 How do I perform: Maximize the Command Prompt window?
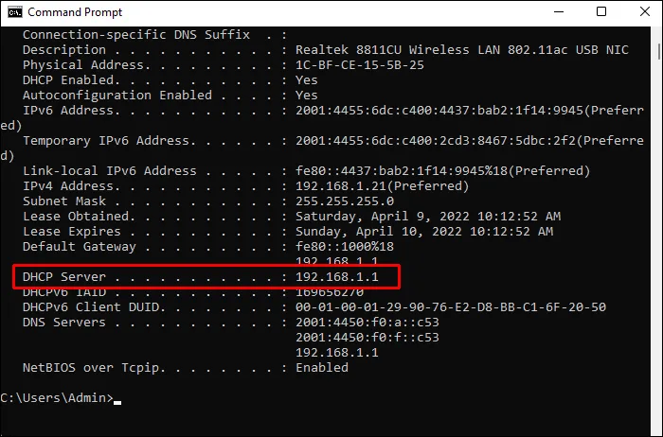coord(601,11)
